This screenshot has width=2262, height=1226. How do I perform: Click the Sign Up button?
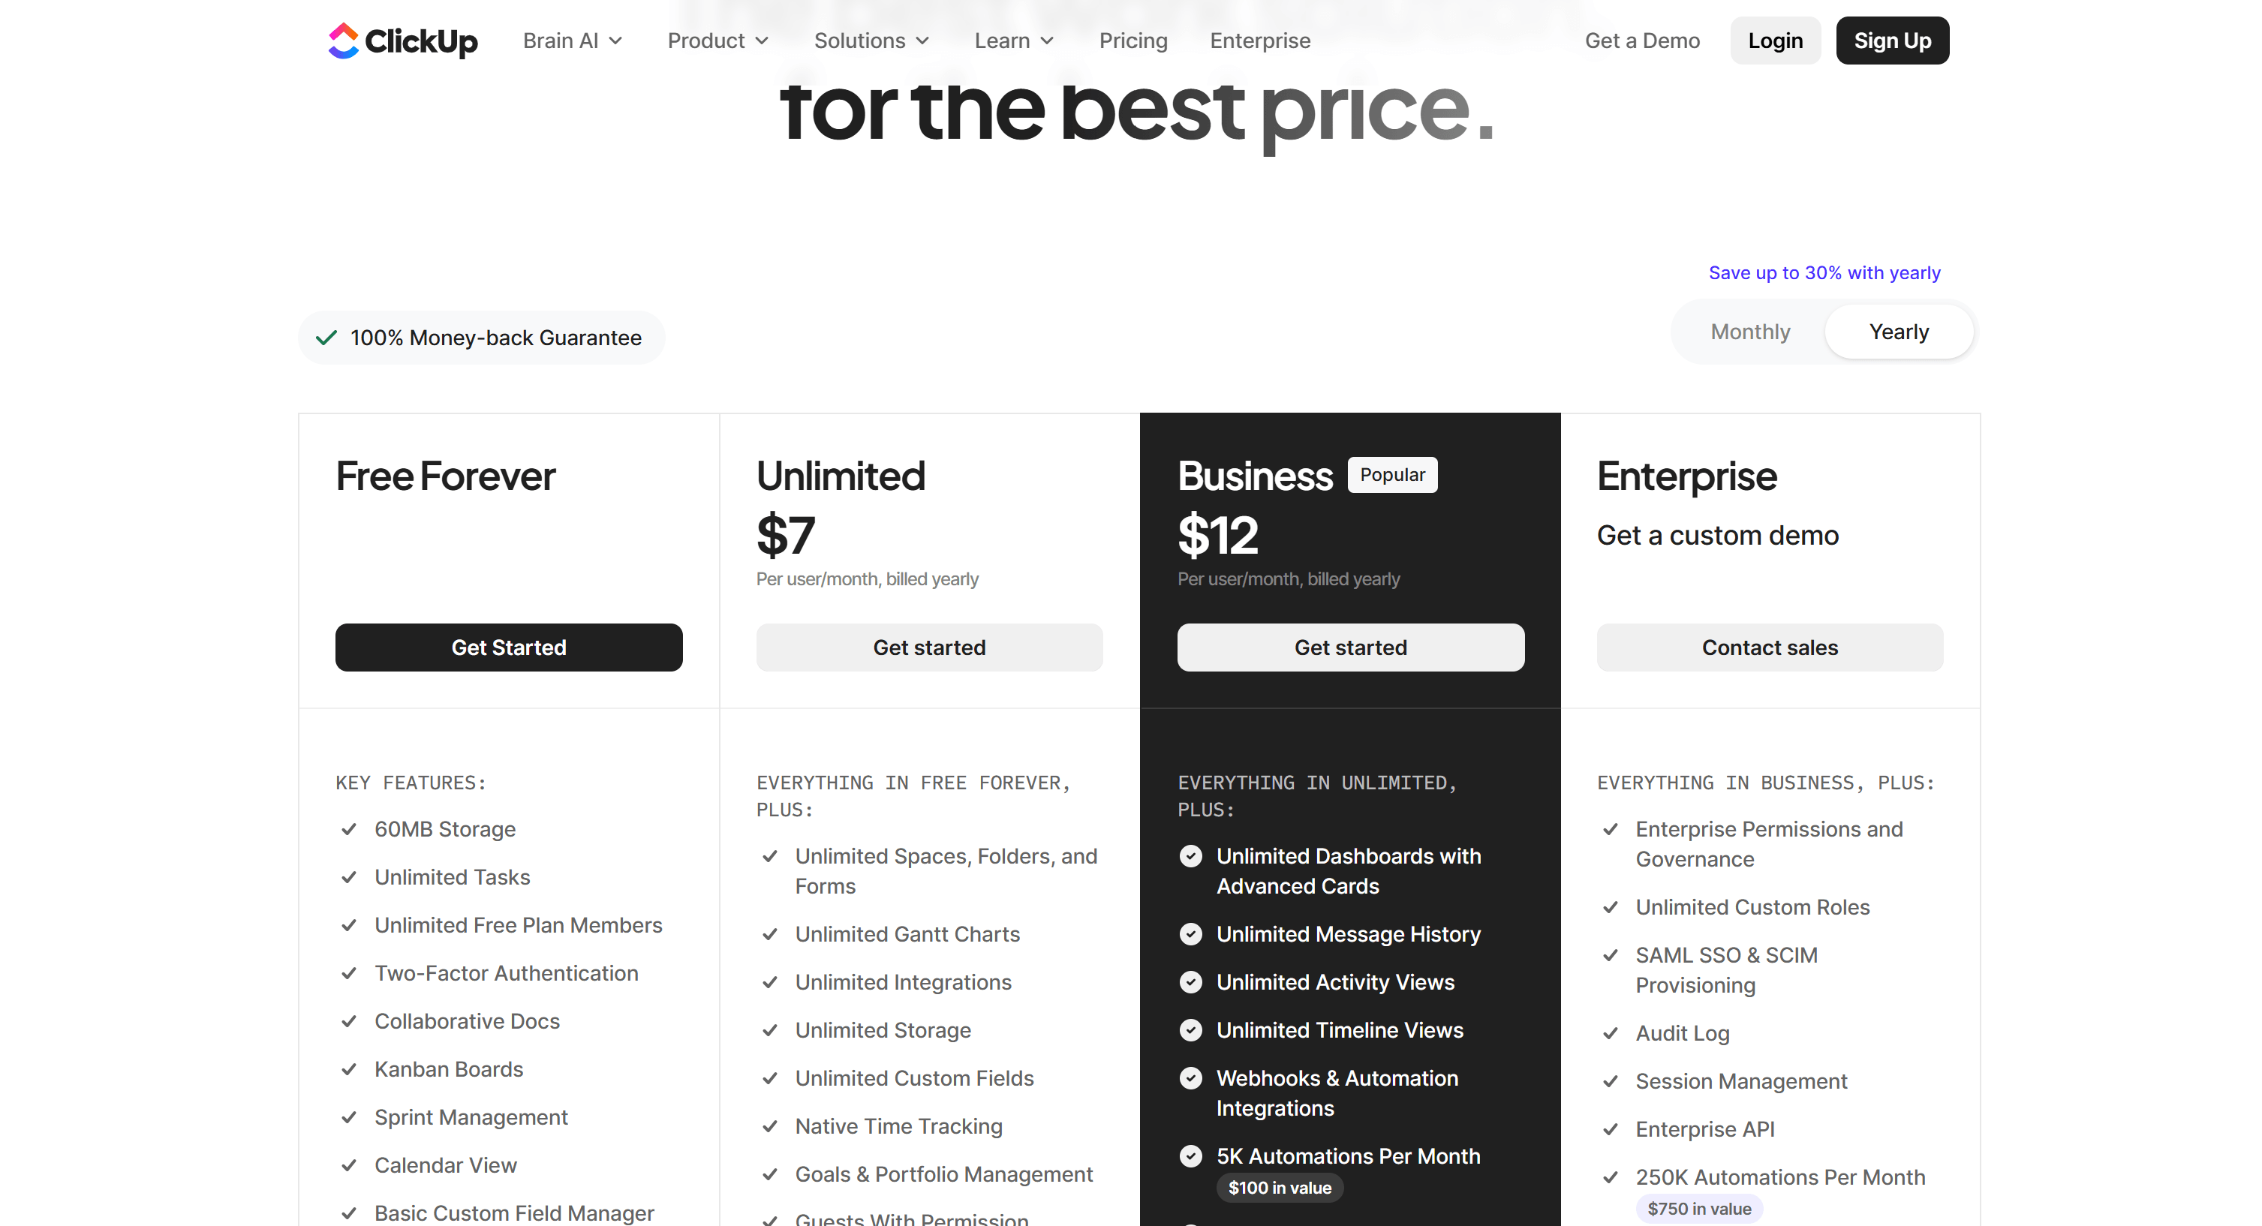(x=1891, y=41)
